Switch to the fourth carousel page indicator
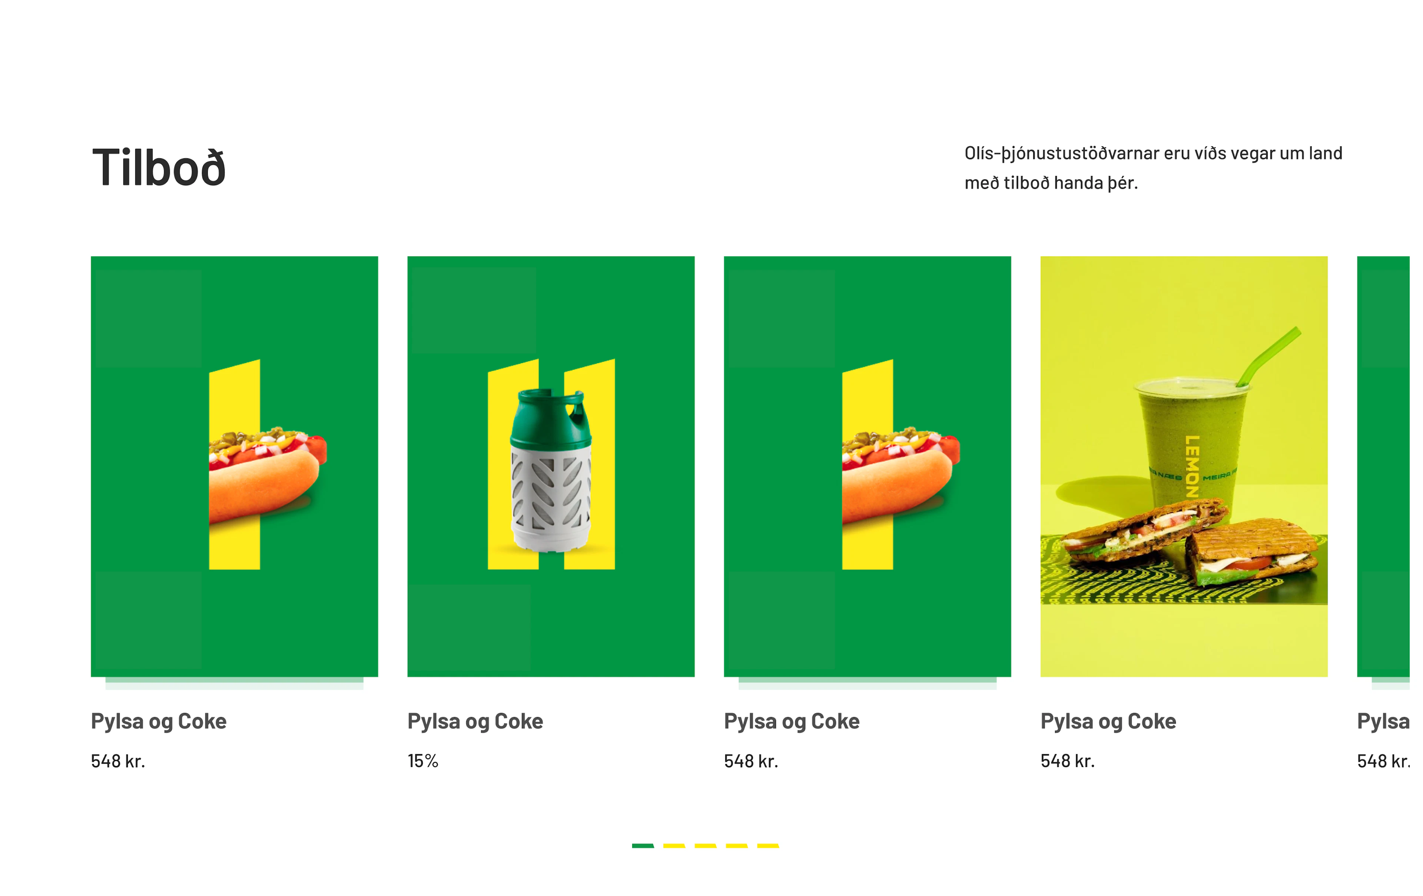Image resolution: width=1423 pixels, height=896 pixels. pyautogui.click(x=737, y=846)
